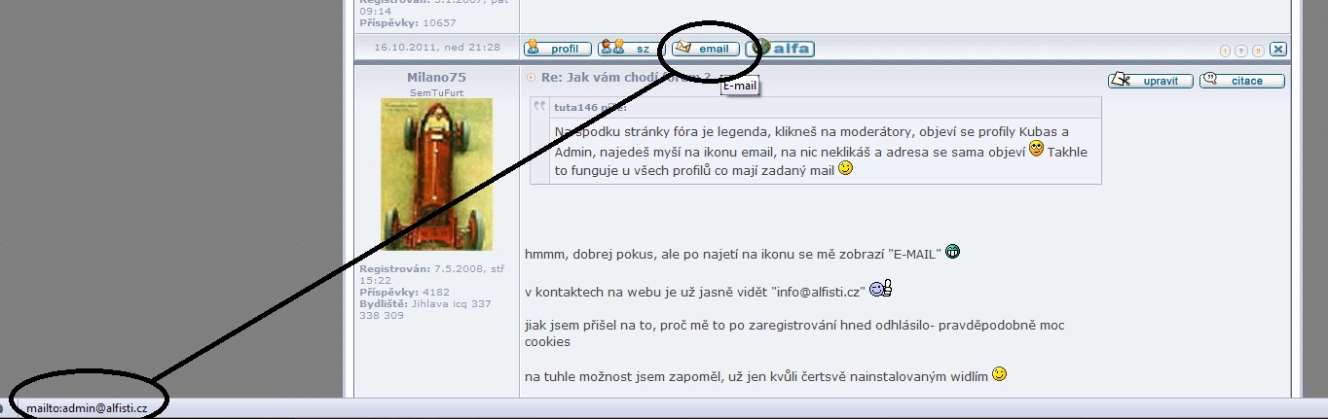Delete post using the X icon
Viewport: 1328px width, 419px height.
coord(1278,50)
